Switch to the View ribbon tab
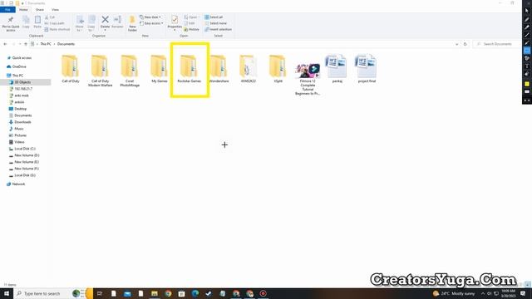532x299 pixels. (55, 10)
